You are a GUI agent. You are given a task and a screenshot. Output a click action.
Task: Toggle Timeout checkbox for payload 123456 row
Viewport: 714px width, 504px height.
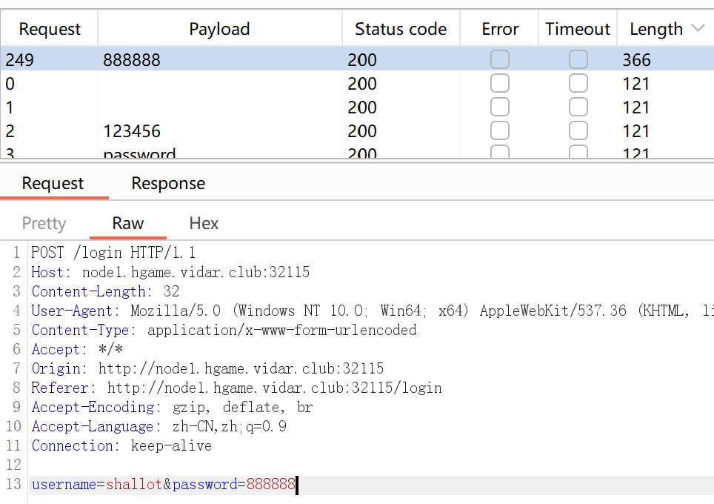tap(578, 131)
